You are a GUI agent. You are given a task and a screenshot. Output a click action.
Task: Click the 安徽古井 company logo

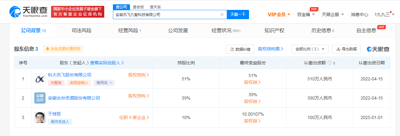click(x=40, y=98)
